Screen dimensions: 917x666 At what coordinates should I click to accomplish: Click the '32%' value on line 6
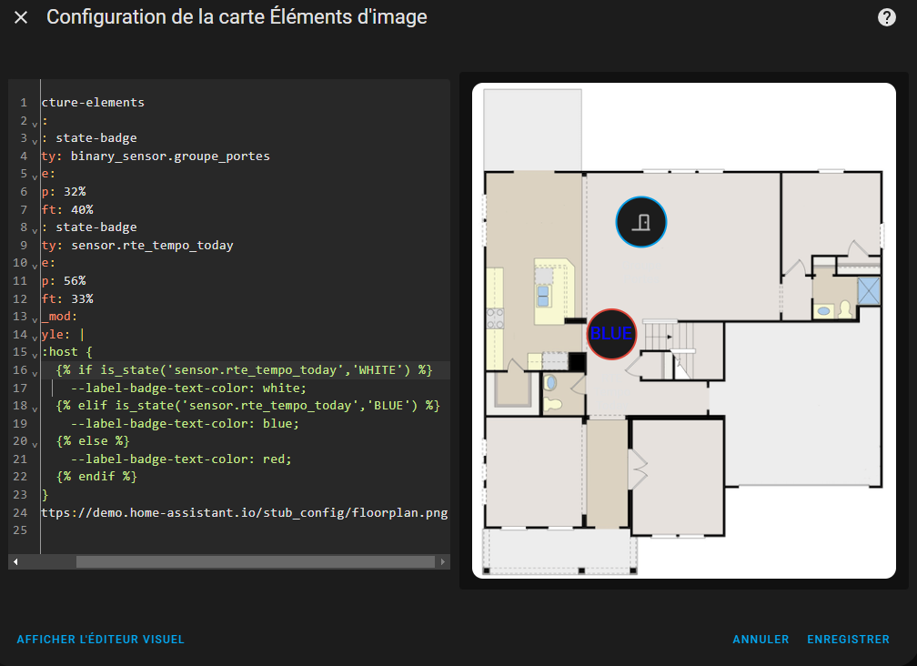tap(75, 192)
